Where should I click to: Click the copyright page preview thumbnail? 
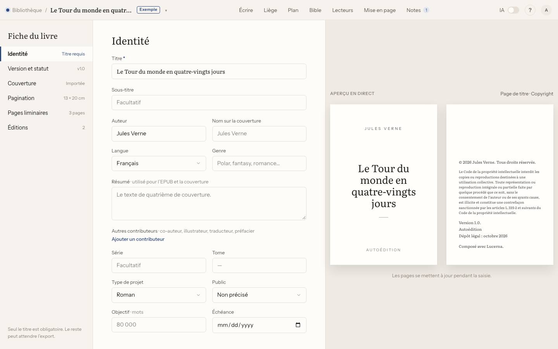500,185
